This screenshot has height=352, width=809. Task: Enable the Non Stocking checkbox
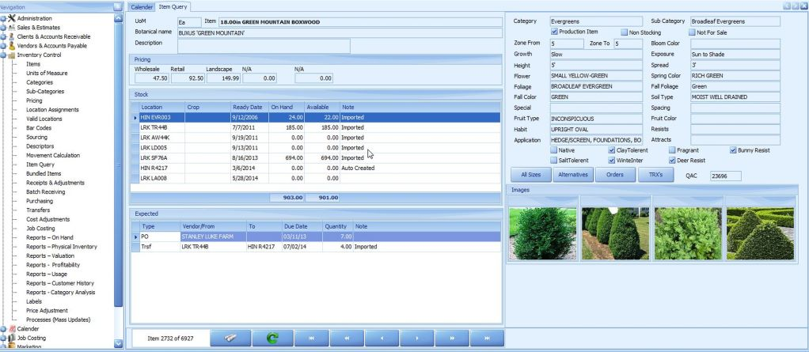(x=624, y=32)
